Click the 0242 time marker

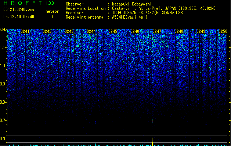coord(47,31)
